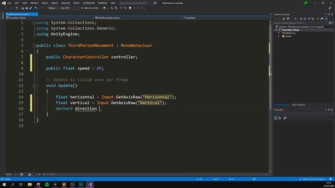The image size is (335, 188).
Task: Collapse the ThirdPersonMovement class on line 5
Action: (x=34, y=45)
